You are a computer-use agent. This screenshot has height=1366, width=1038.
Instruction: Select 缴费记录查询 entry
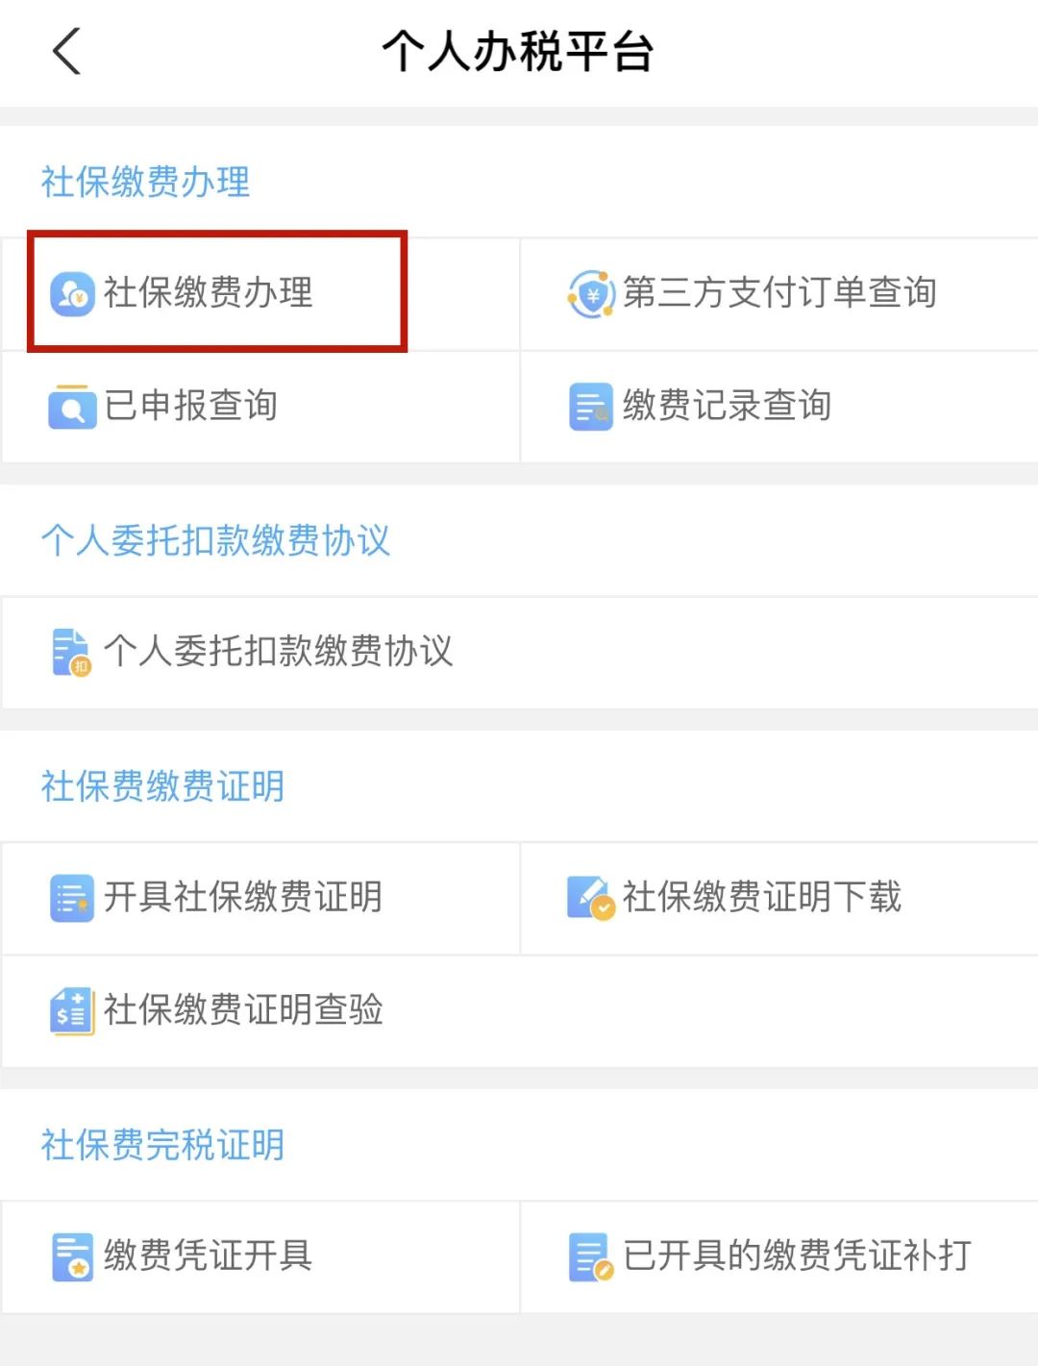[x=727, y=406]
